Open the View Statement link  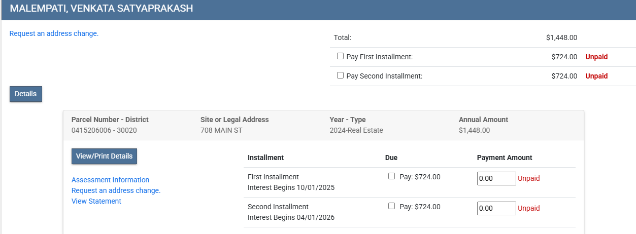(x=96, y=201)
